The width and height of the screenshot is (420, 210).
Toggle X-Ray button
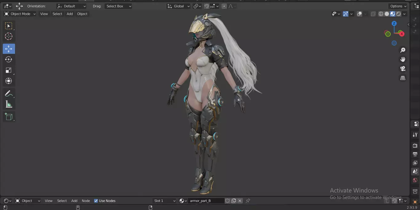click(373, 14)
